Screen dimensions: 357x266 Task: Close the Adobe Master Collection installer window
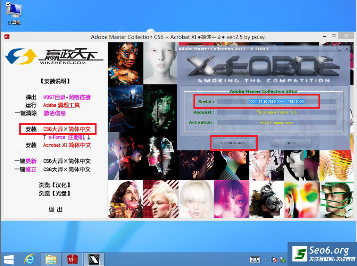346,36
